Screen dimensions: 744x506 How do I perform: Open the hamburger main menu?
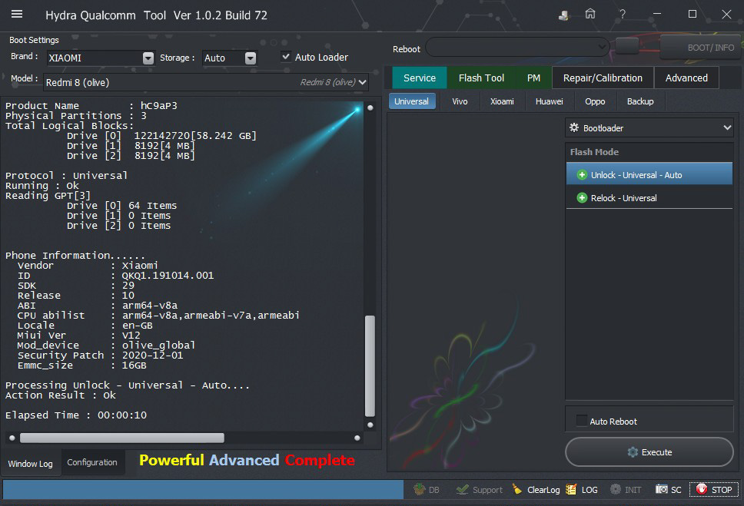[17, 15]
